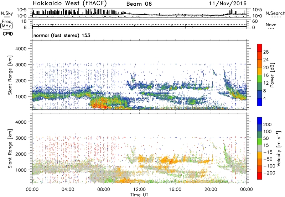Click the "10^5" tick beside the N.Search label
Viewport: 285px width, 197px height.
[257, 10]
